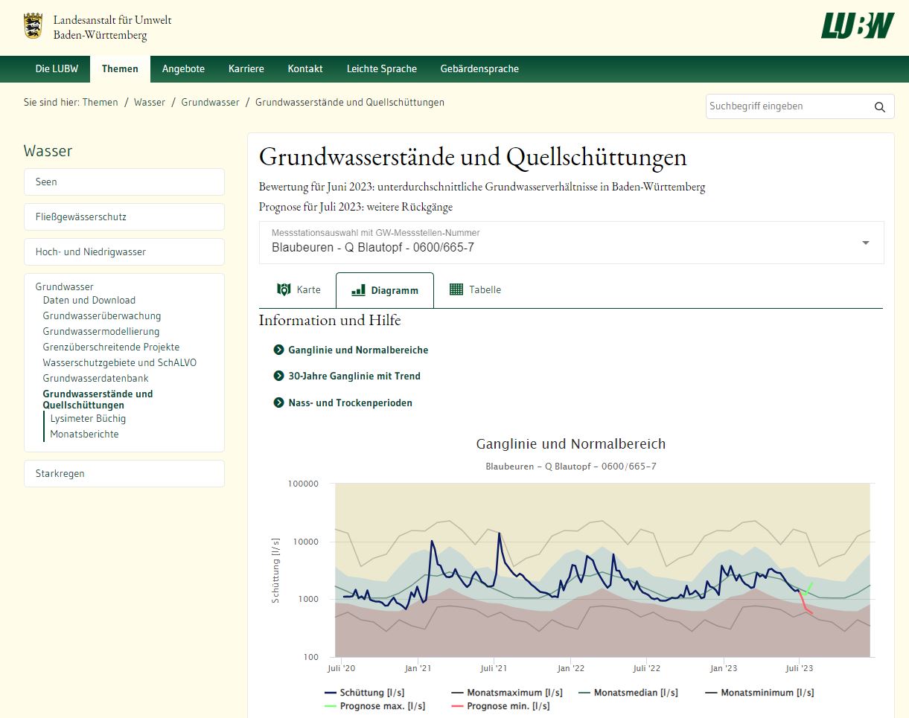Click the bar chart icon in Diagramm tab
Image resolution: width=909 pixels, height=718 pixels.
(358, 290)
